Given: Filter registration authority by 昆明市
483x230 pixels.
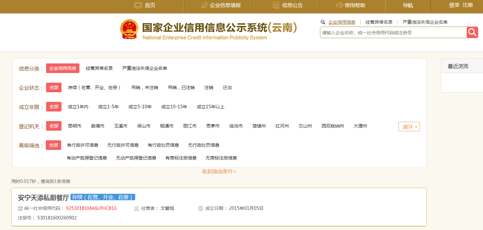Looking at the screenshot, I should click(75, 126).
